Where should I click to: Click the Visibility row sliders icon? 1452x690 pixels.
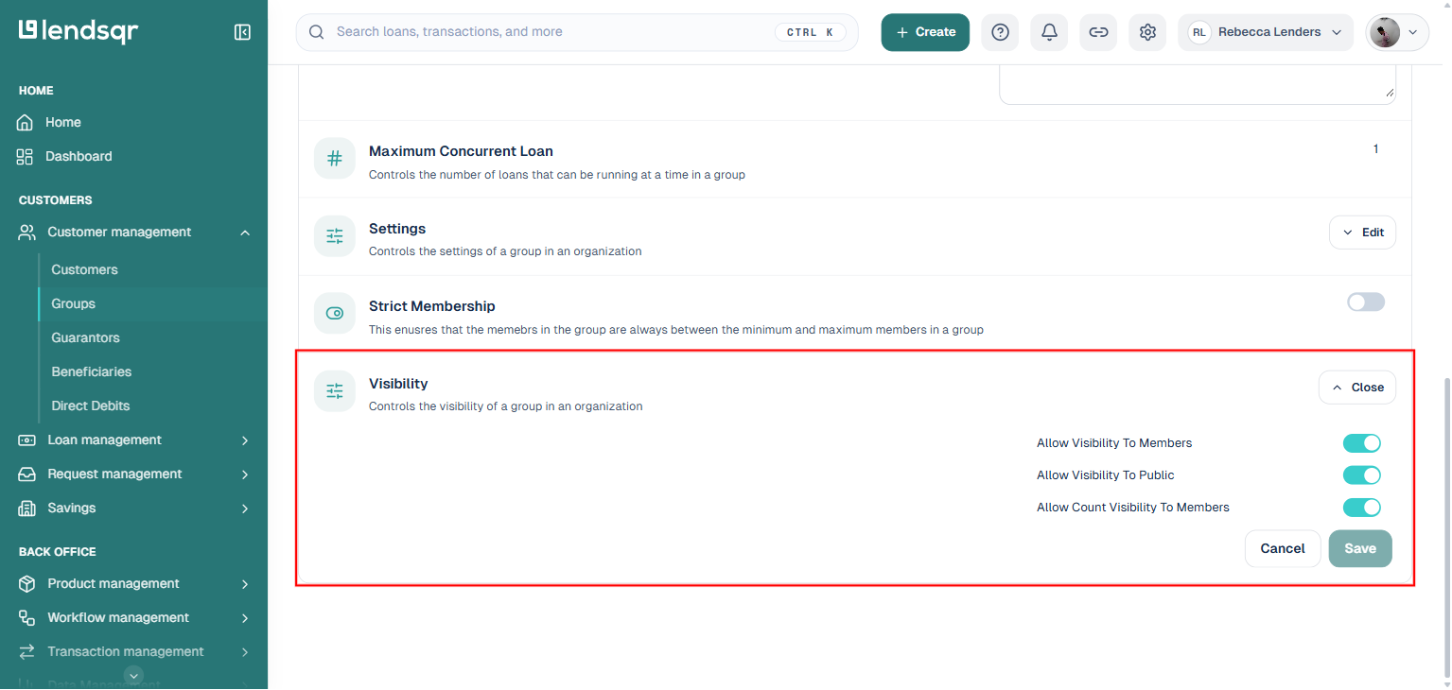click(335, 391)
